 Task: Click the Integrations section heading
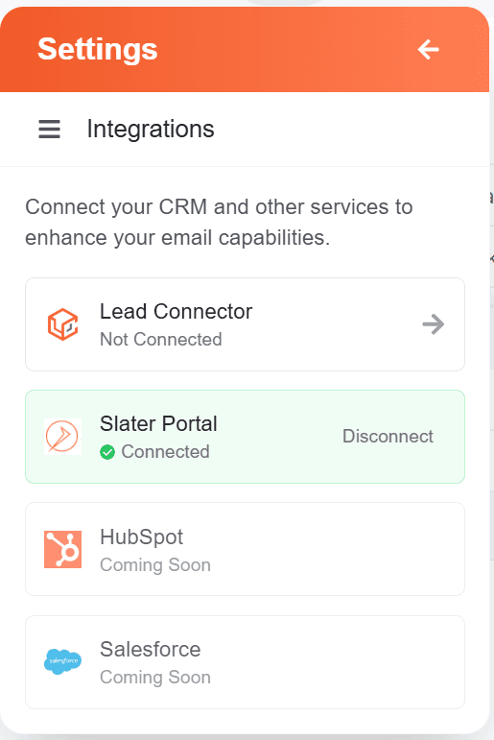[x=151, y=129]
